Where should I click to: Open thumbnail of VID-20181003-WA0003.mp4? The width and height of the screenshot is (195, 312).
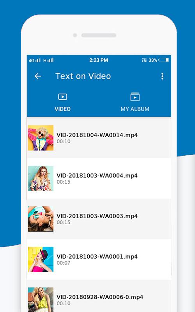[41, 219]
